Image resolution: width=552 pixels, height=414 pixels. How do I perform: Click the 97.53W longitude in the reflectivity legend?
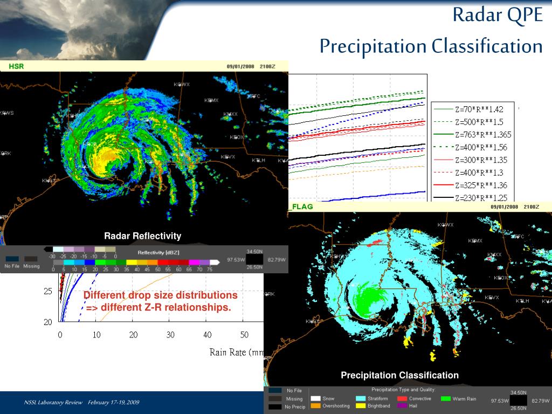236,260
